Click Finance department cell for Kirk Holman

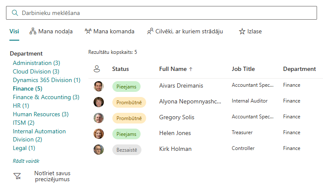[x=292, y=148]
